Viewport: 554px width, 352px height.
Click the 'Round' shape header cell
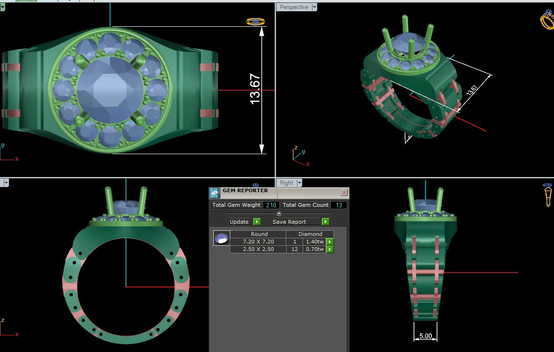pyautogui.click(x=259, y=234)
